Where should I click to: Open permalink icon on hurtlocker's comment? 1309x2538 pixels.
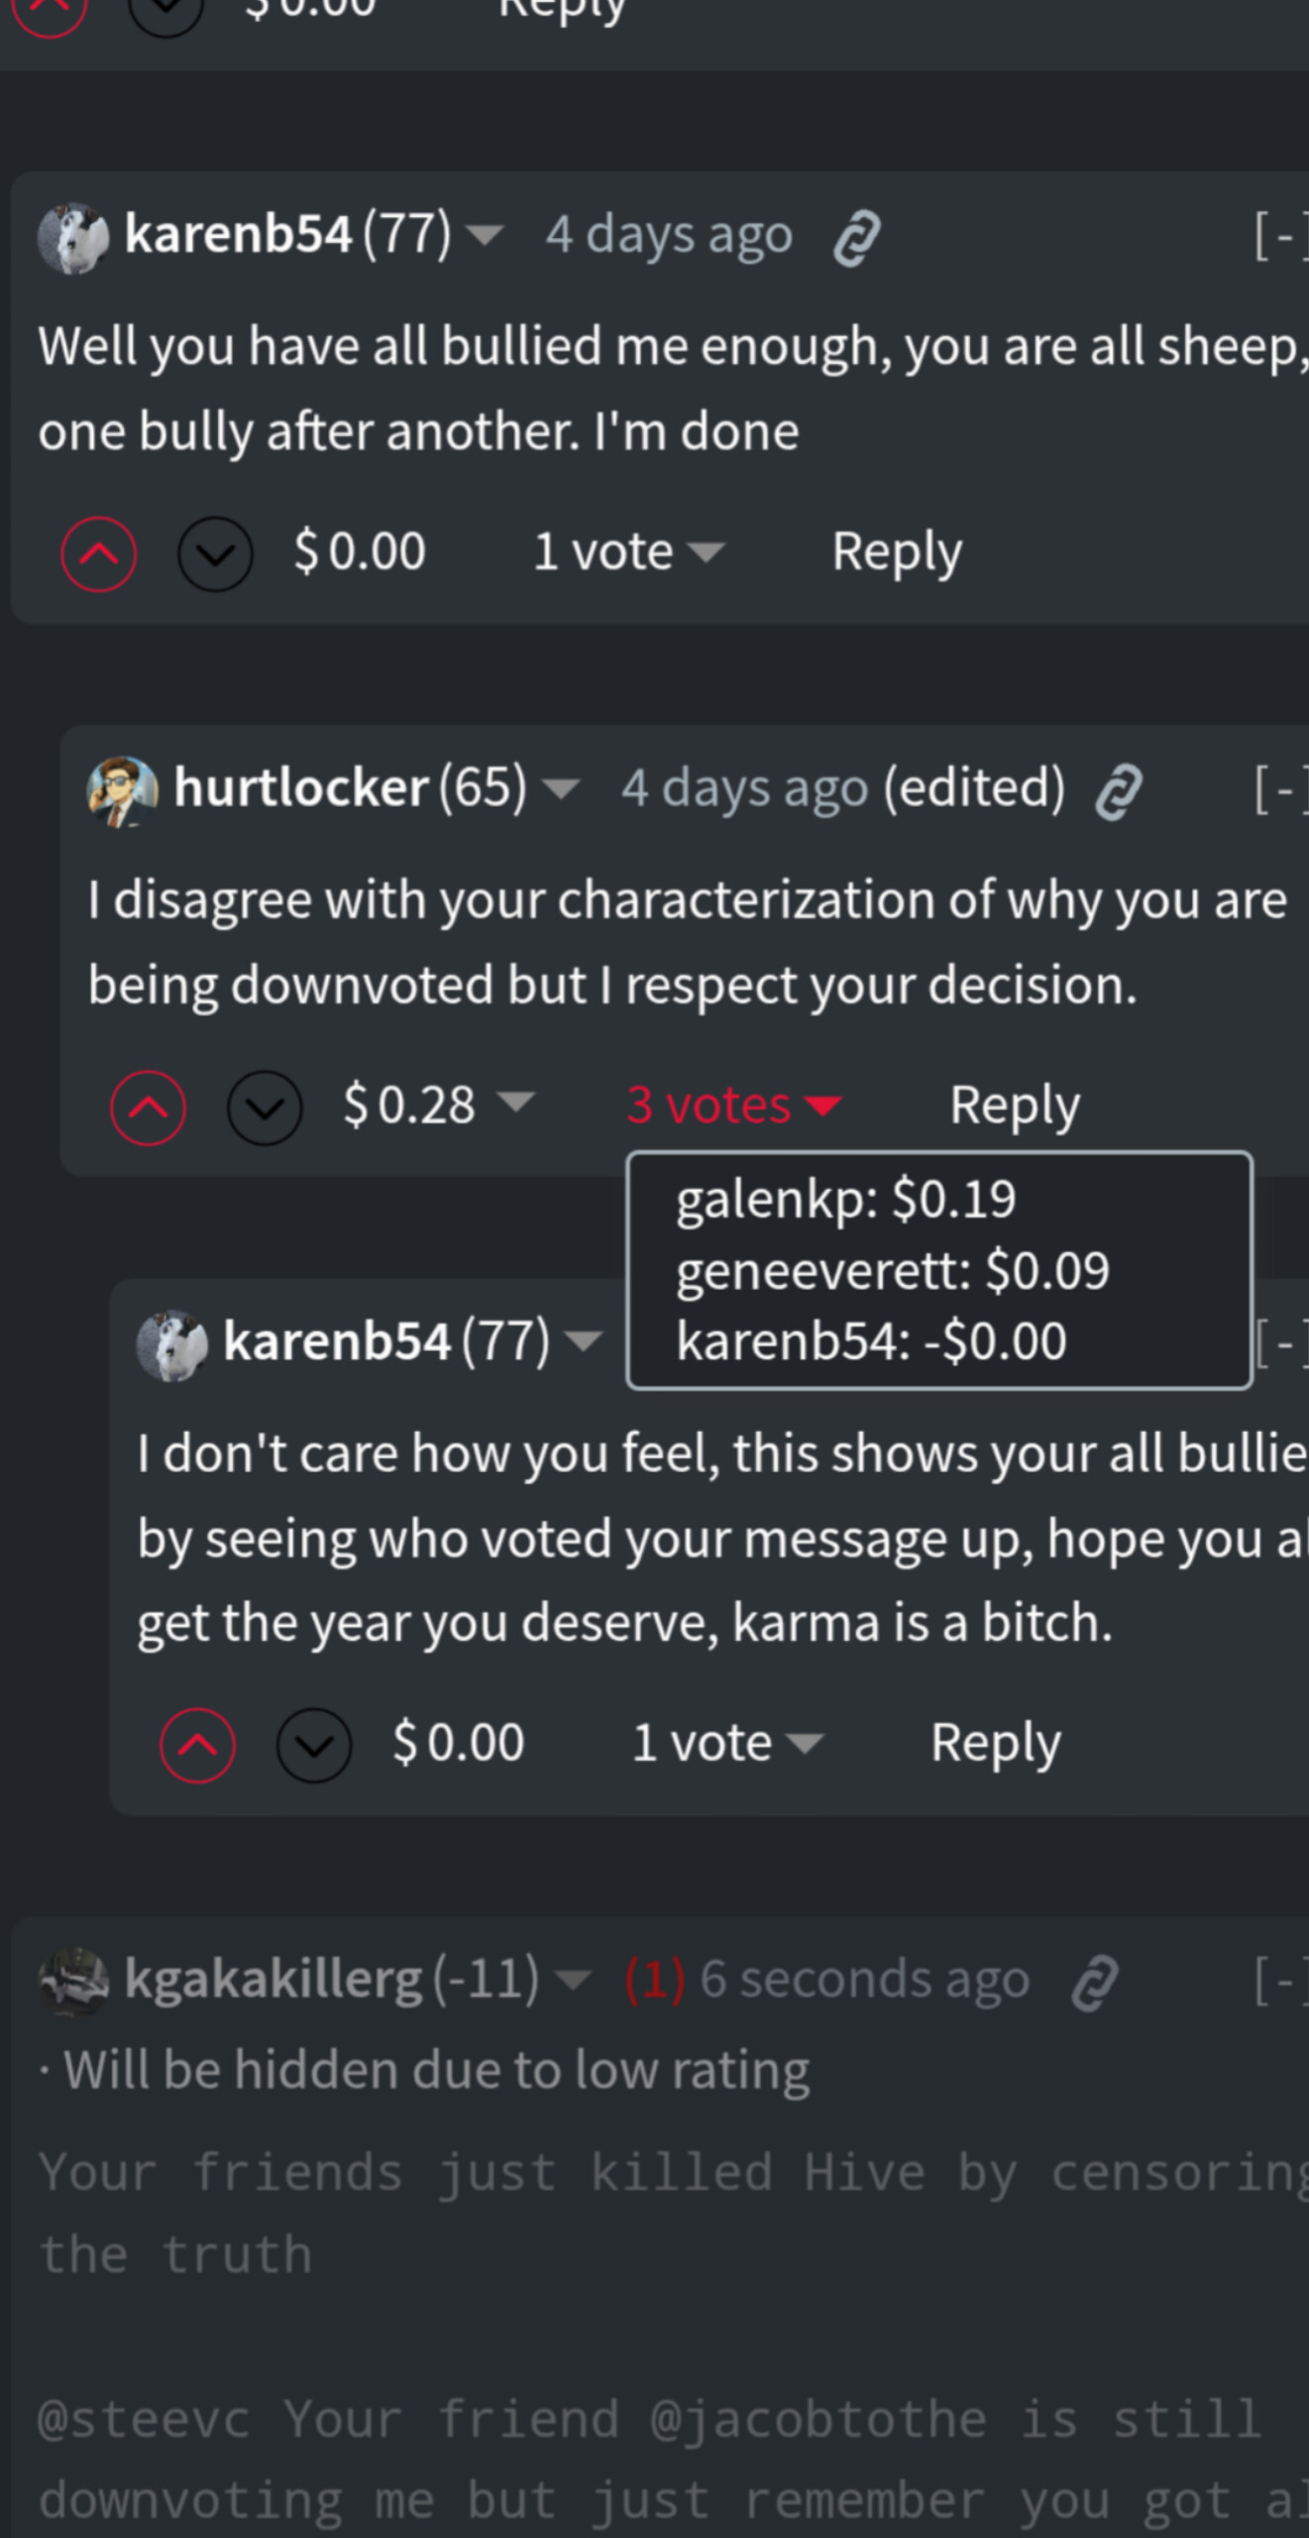click(x=1119, y=791)
